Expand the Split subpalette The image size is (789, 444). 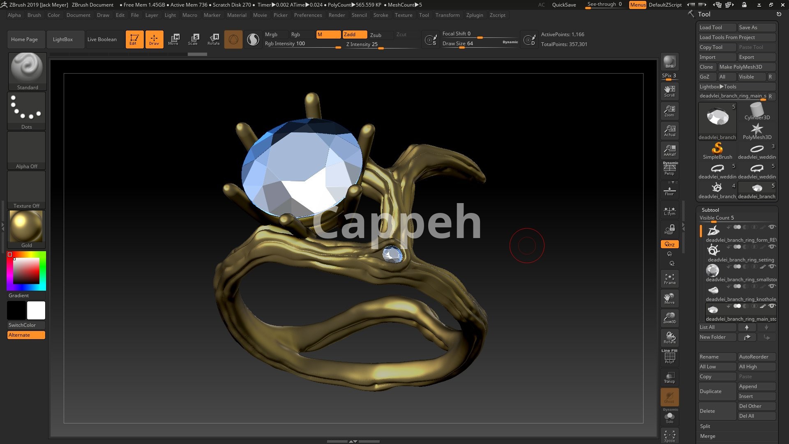[x=705, y=426]
